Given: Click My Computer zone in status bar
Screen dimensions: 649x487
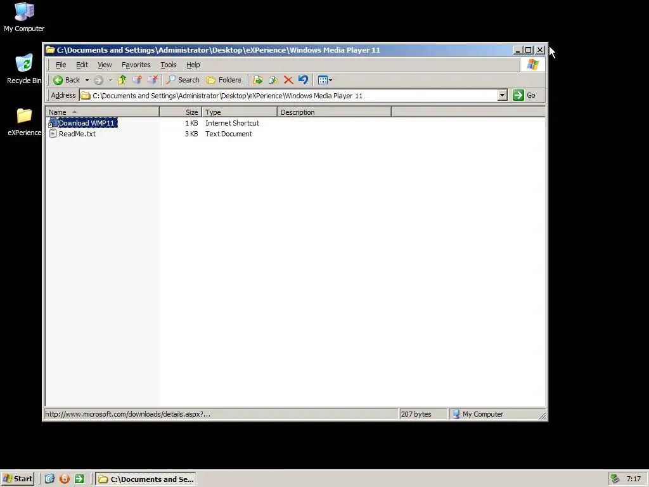Looking at the screenshot, I should point(478,414).
